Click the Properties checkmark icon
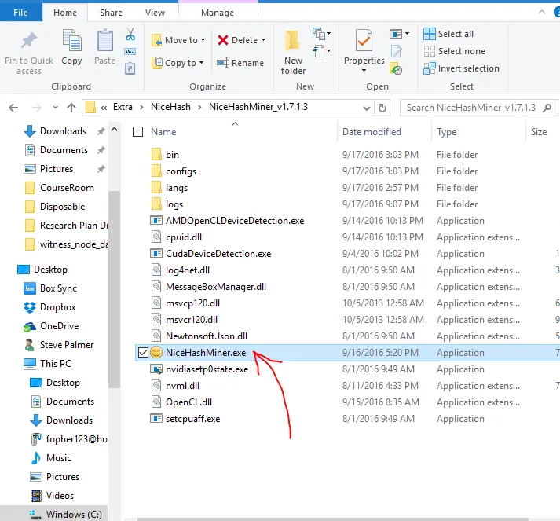Screen dimensions: 560x521 coord(364,40)
